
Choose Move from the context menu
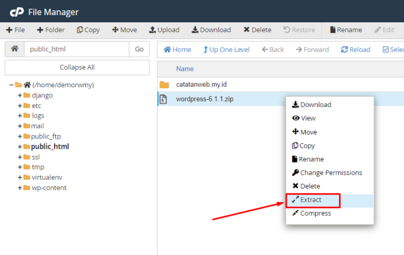pos(305,132)
